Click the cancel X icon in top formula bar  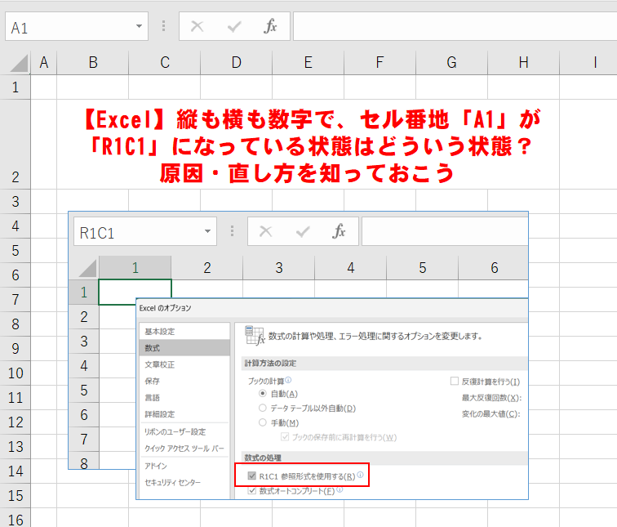(197, 26)
